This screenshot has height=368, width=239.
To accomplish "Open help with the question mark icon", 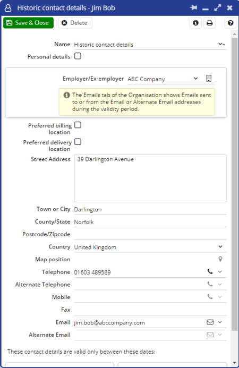I will click(231, 23).
